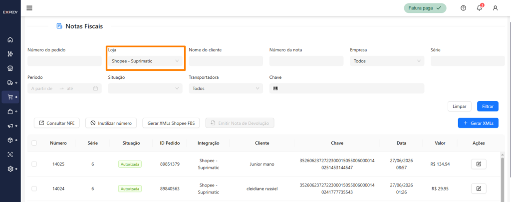The width and height of the screenshot is (511, 202).
Task: Open the truck shipping sidebar icon
Action: point(10,83)
